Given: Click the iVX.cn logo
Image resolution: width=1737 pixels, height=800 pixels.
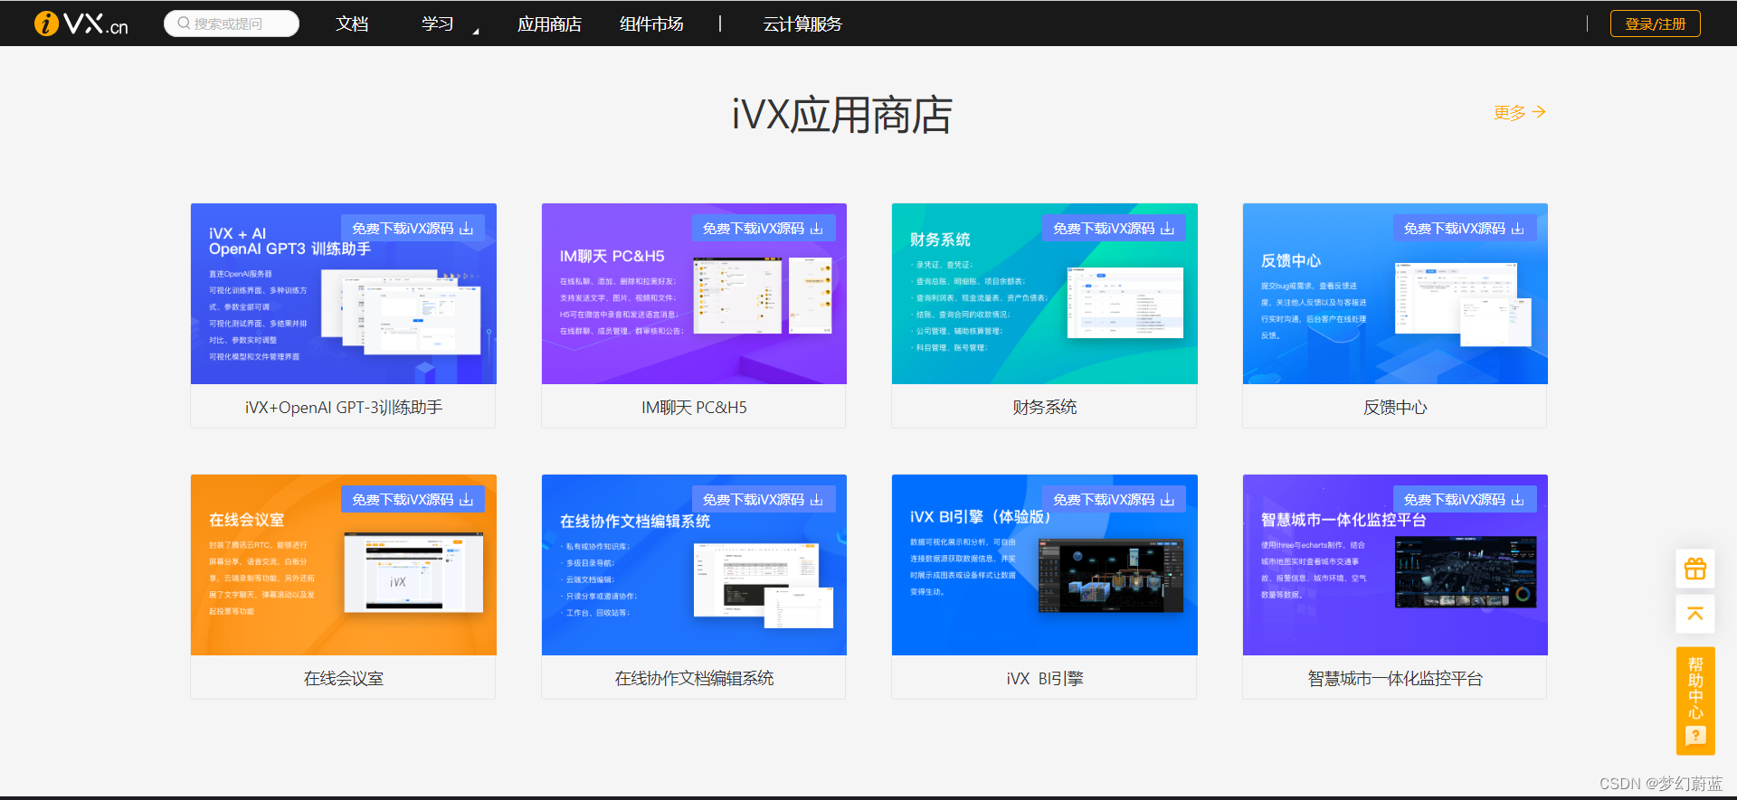Looking at the screenshot, I should pos(81,24).
